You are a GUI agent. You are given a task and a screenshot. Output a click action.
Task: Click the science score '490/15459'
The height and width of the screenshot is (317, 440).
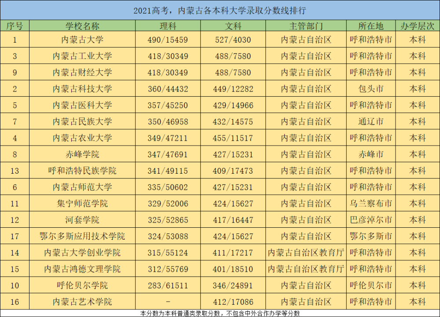click(x=168, y=40)
